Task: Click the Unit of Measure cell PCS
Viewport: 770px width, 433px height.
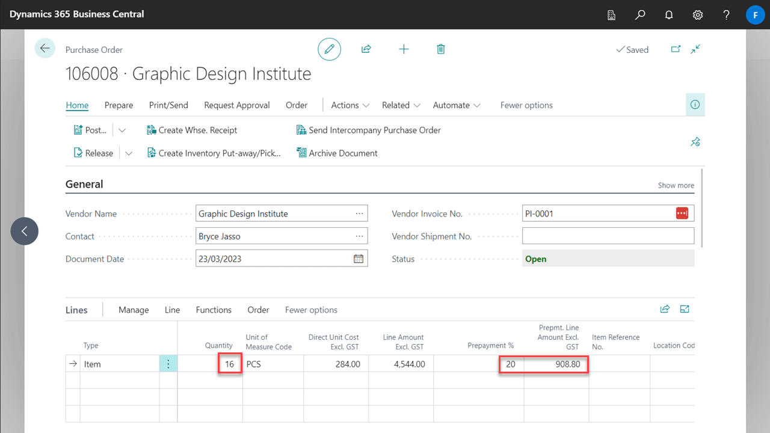Action: [x=273, y=364]
